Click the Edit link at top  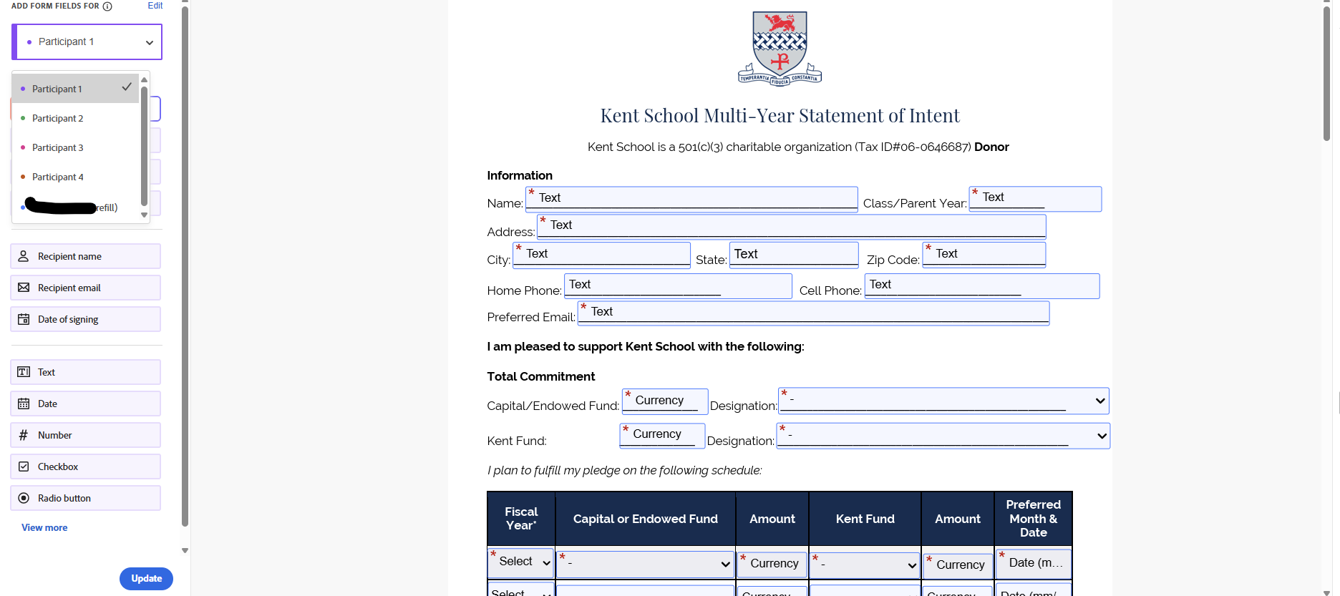point(155,6)
